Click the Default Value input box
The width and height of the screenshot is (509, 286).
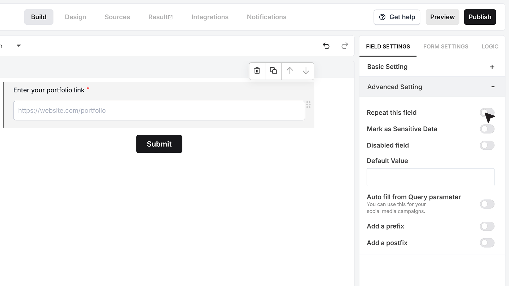point(430,177)
